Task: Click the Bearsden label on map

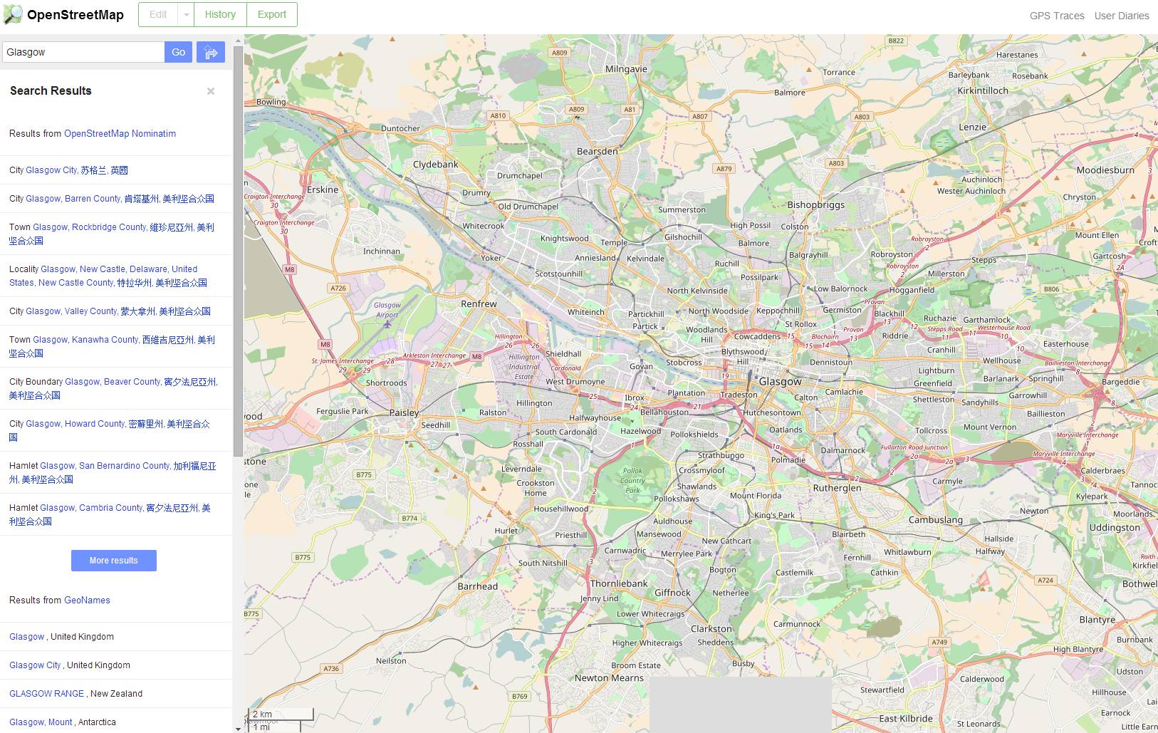Action: (x=598, y=152)
